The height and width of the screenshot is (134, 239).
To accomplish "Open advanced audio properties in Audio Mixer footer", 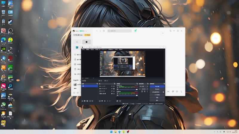I will point(117,101).
